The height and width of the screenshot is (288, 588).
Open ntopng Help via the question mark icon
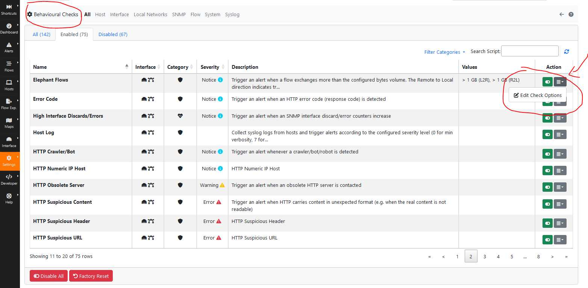(x=571, y=14)
